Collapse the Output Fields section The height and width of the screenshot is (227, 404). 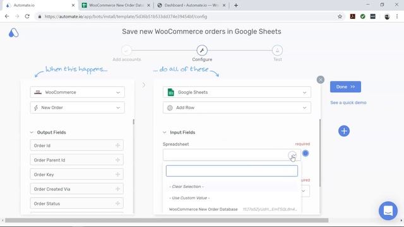[x=32, y=132]
